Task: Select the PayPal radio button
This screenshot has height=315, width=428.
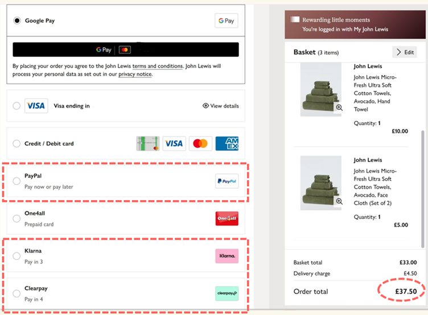Action: (17, 181)
